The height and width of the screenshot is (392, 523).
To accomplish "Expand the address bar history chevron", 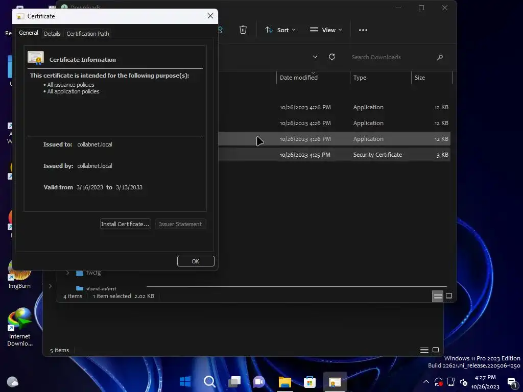I will pos(315,57).
